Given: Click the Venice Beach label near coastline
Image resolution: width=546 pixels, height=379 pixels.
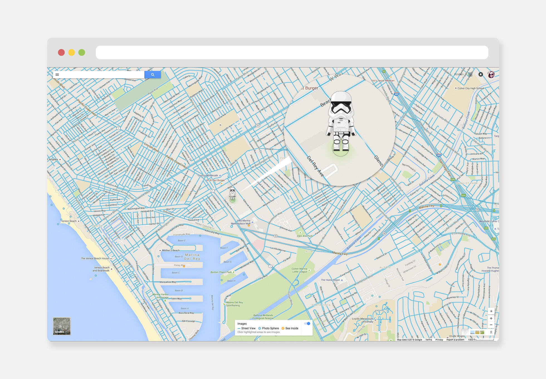Looking at the screenshot, I should tap(69, 221).
